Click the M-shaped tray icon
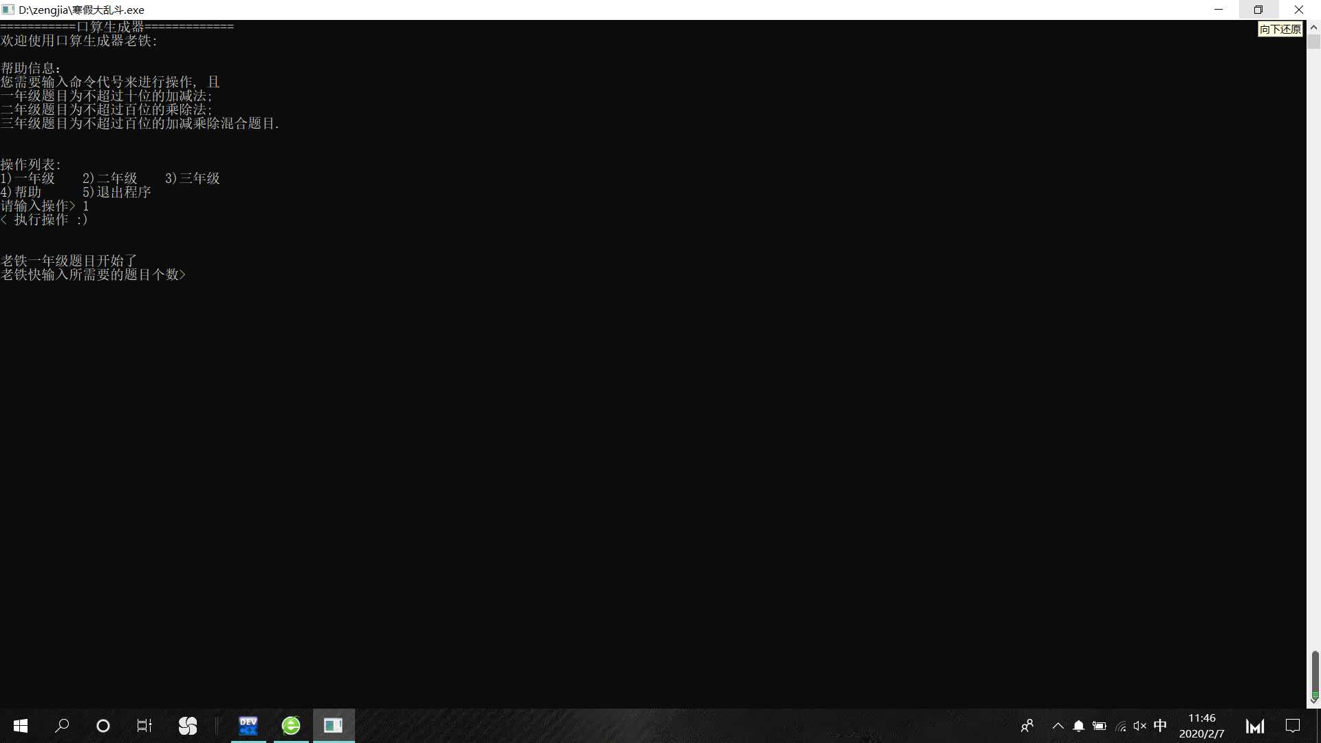Screen dimensions: 1321x743 coord(1255,726)
